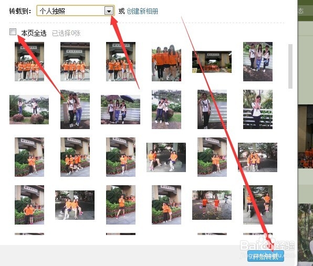Open the 转载到 album dropdown arrow
Image resolution: width=313 pixels, height=266 pixels.
click(109, 11)
